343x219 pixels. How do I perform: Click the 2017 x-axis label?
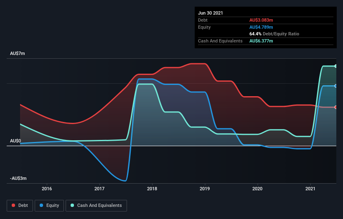(x=99, y=189)
